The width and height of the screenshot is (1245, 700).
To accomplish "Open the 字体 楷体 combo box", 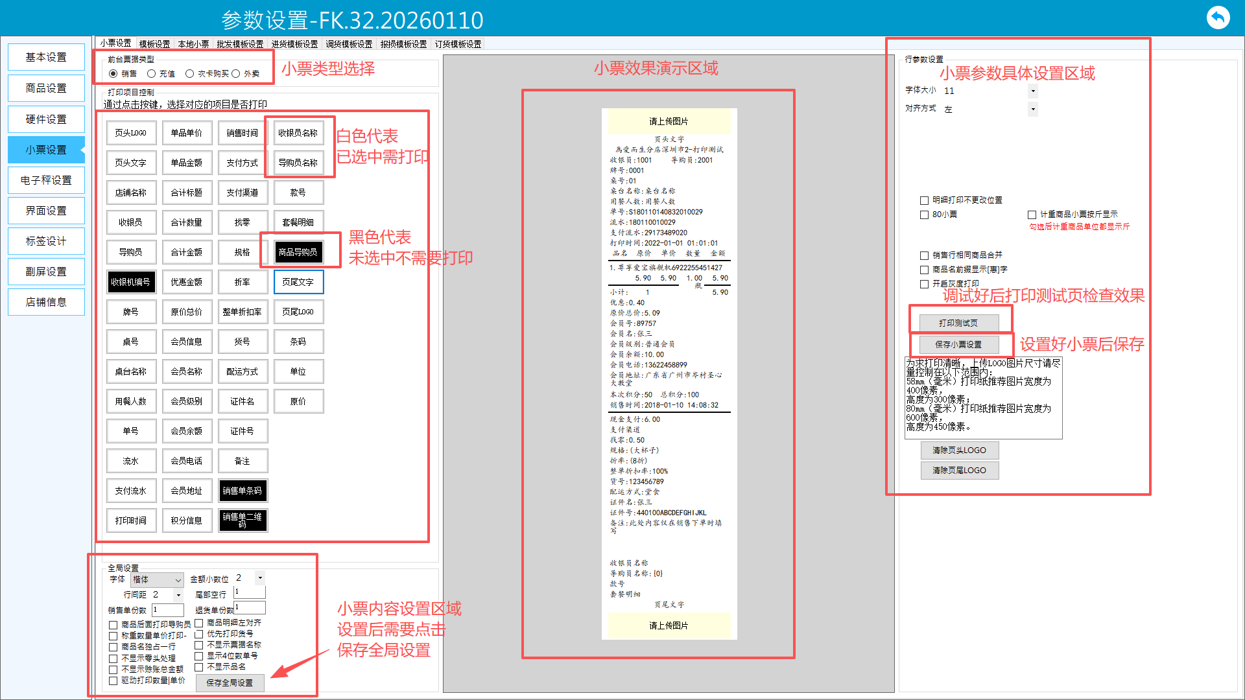I will [158, 579].
